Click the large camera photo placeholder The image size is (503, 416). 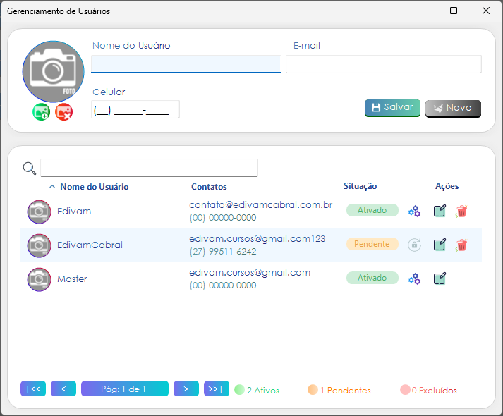(x=53, y=71)
